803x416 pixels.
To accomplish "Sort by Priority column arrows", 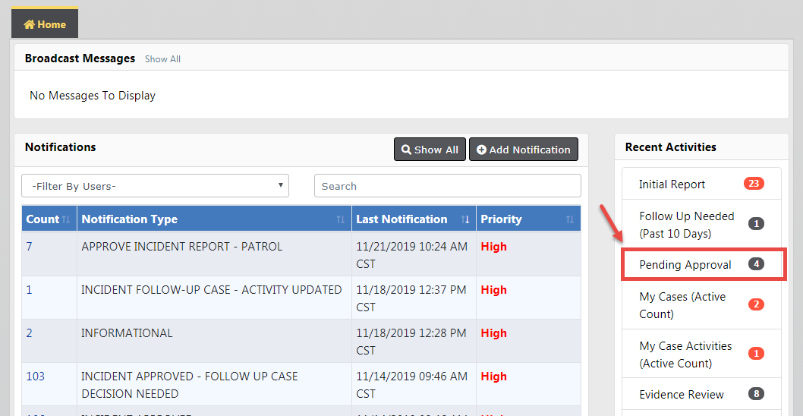I will [x=570, y=219].
